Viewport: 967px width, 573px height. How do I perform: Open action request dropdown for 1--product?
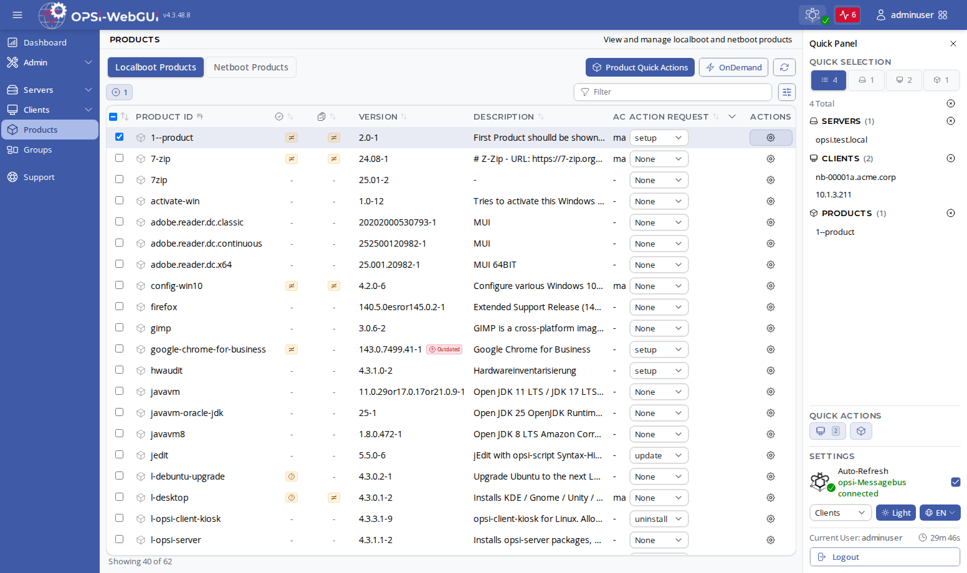(x=659, y=138)
